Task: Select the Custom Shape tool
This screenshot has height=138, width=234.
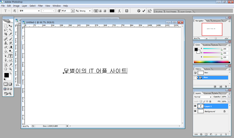Action: pyautogui.click(x=10, y=60)
